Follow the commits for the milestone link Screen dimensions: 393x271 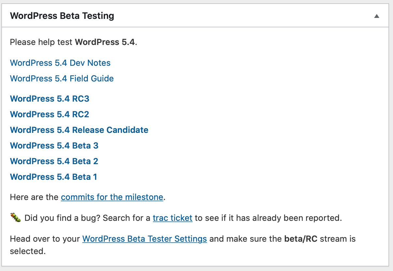pos(112,197)
